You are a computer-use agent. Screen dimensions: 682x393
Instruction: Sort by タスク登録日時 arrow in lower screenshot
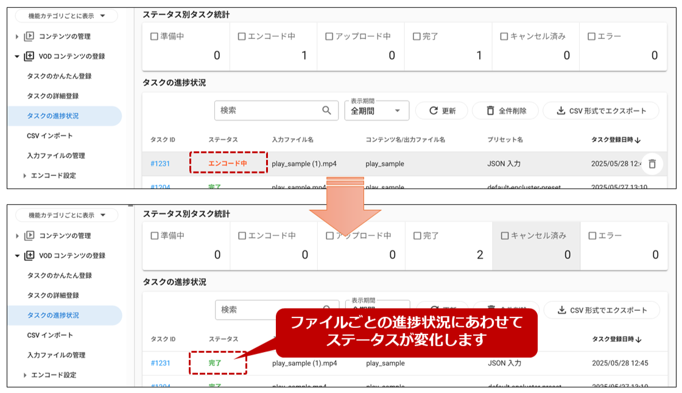click(639, 339)
